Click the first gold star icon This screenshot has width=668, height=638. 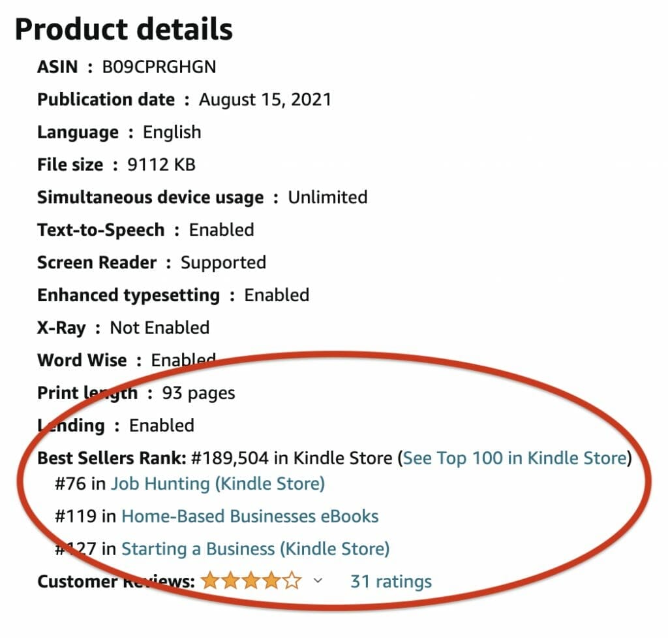coord(209,580)
